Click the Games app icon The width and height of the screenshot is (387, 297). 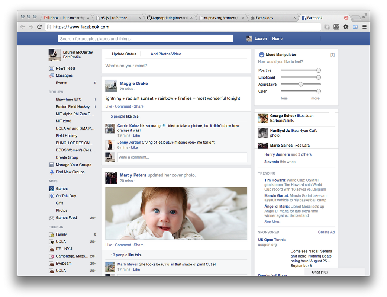(x=52, y=189)
